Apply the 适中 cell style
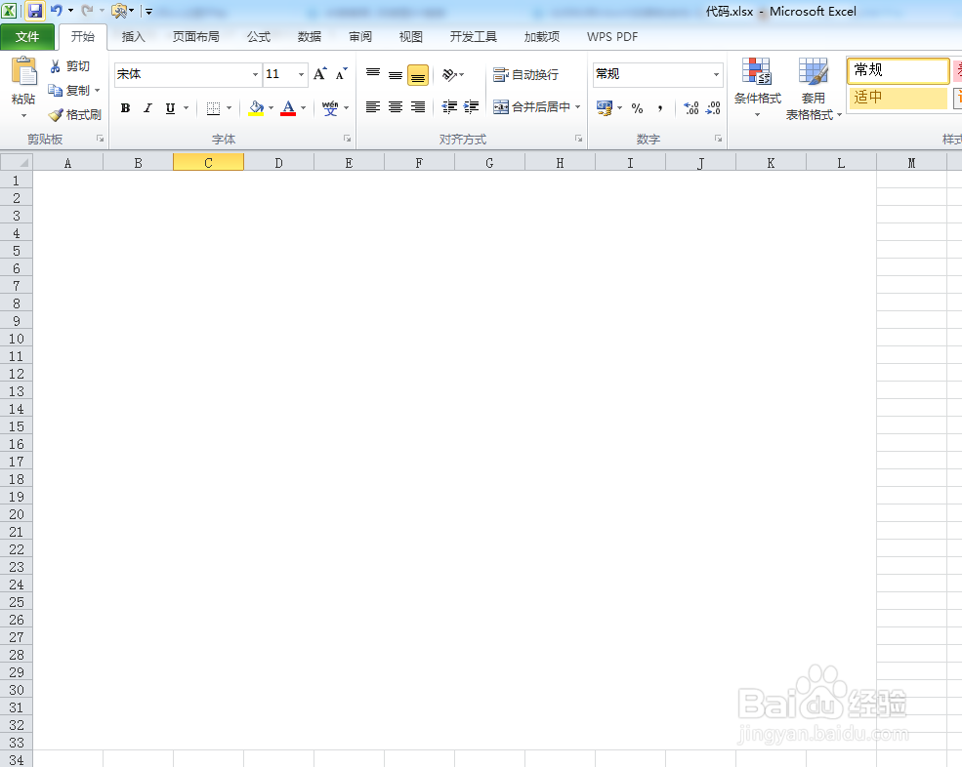The image size is (962, 767). (x=899, y=98)
